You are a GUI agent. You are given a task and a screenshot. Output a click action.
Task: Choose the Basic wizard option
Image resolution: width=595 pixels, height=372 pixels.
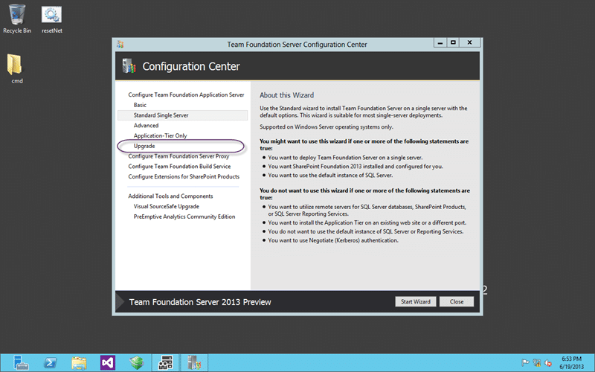click(140, 105)
